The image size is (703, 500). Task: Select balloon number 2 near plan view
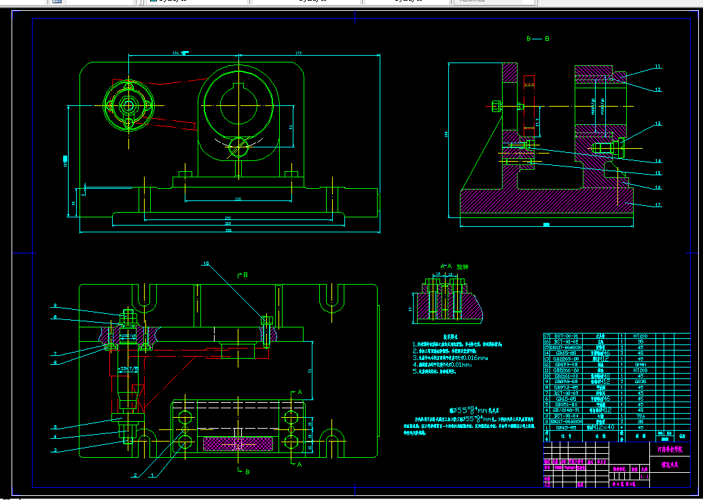(x=135, y=475)
